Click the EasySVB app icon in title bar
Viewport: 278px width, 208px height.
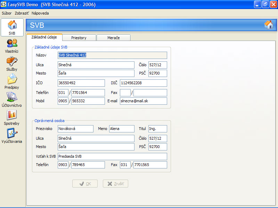(3, 4)
